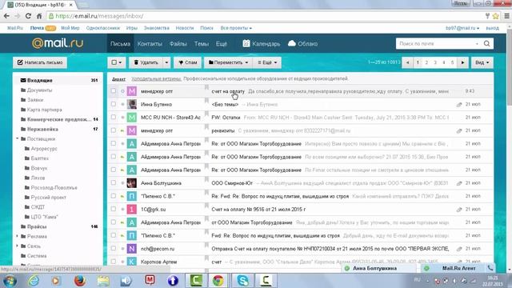
Task: Tick checkbox for реквизиты email
Action: point(114,130)
